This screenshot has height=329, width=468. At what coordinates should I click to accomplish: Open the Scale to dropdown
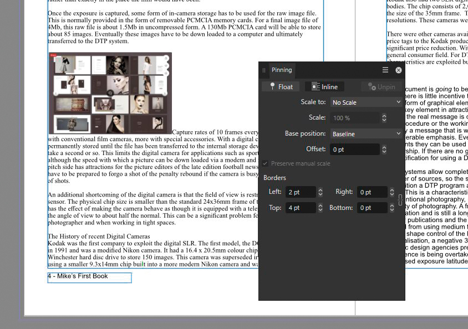[x=366, y=102]
